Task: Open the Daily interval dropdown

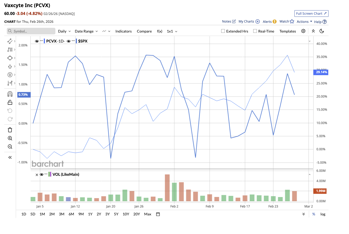Action: (64, 31)
